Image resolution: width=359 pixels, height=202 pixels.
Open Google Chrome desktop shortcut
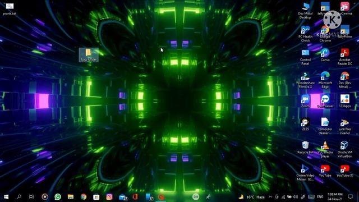click(325, 34)
